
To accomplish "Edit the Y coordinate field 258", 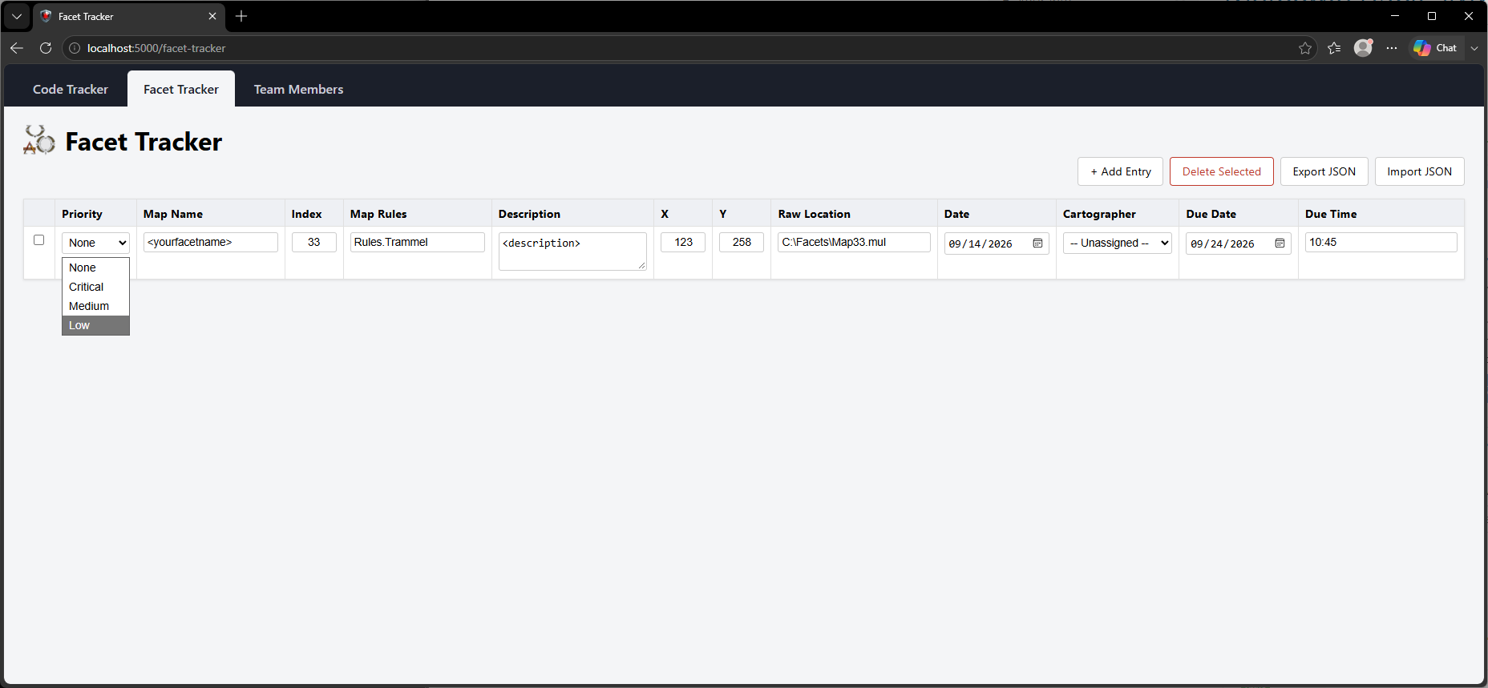I will [x=742, y=242].
